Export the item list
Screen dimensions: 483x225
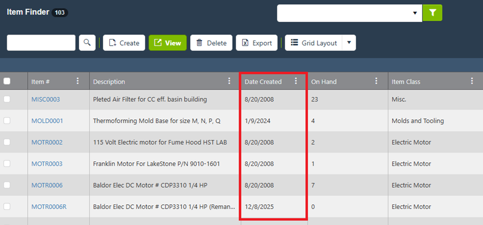pos(257,43)
